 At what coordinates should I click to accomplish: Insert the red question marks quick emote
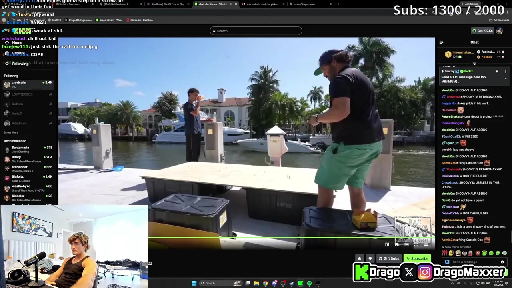pyautogui.click(x=445, y=253)
